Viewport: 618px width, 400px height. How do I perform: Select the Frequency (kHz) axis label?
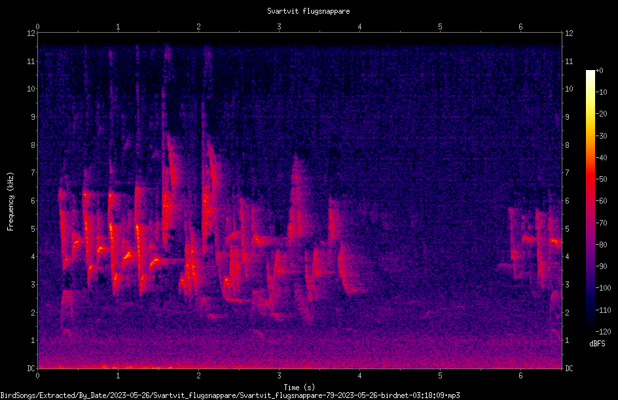point(10,202)
